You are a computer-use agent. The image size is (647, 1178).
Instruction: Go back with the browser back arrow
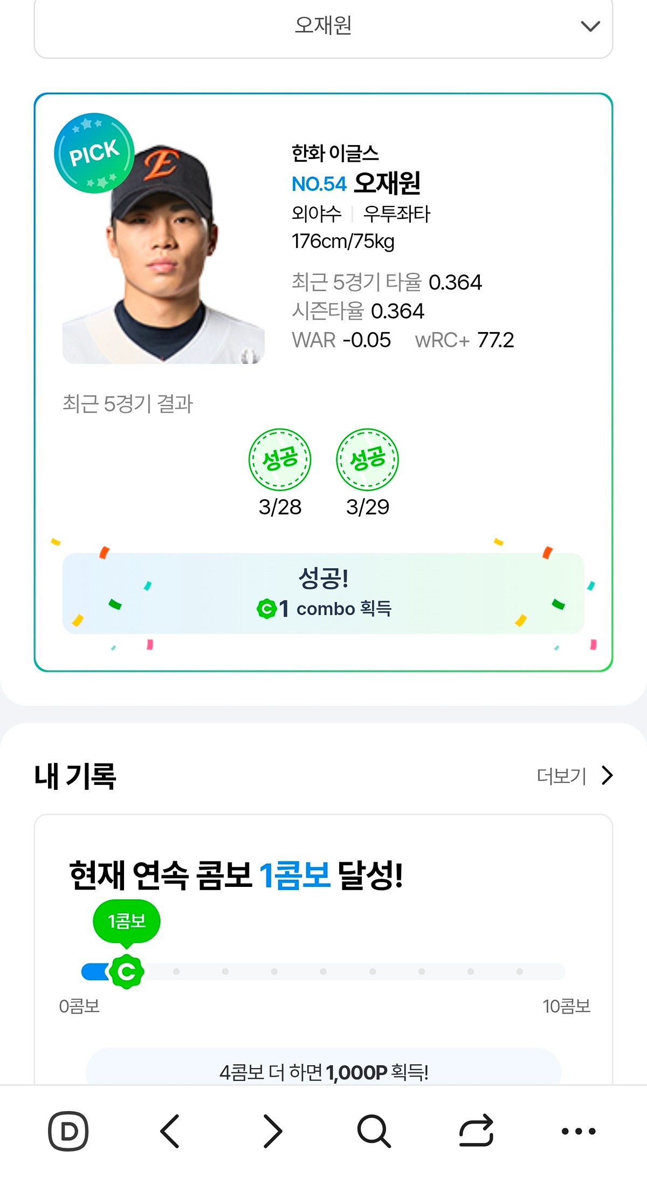coord(170,1131)
